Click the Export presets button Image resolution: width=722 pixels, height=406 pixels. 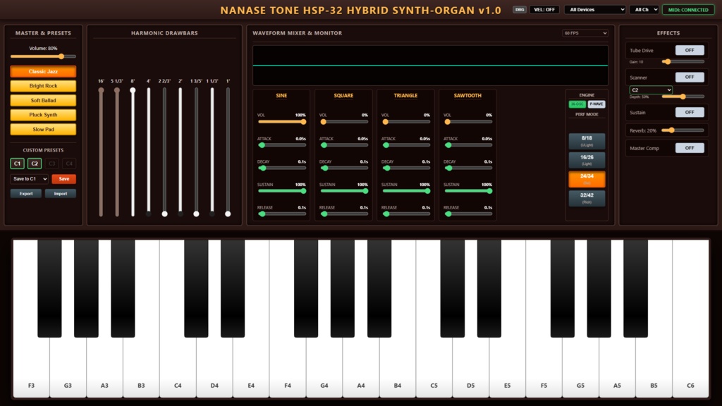pos(26,193)
